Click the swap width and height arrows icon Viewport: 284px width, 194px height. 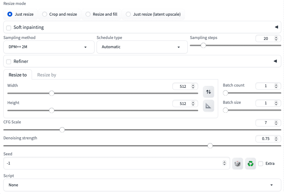click(x=209, y=92)
